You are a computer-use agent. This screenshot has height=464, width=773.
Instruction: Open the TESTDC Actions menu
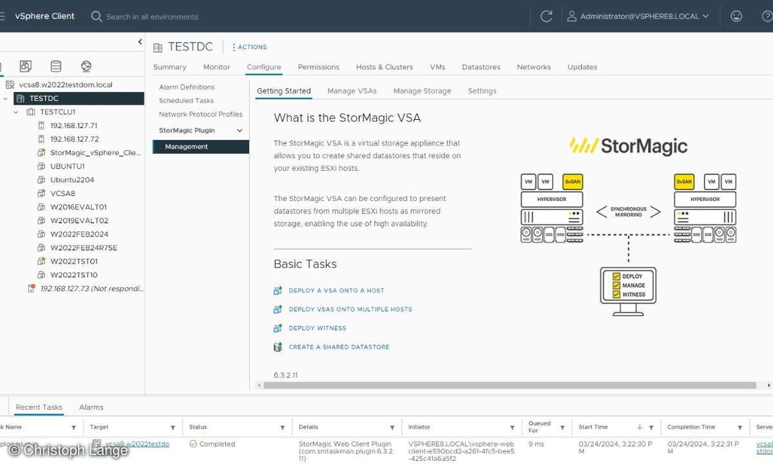(x=249, y=47)
